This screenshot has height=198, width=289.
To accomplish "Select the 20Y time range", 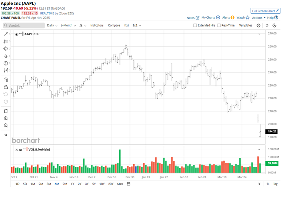I will point(111,184).
